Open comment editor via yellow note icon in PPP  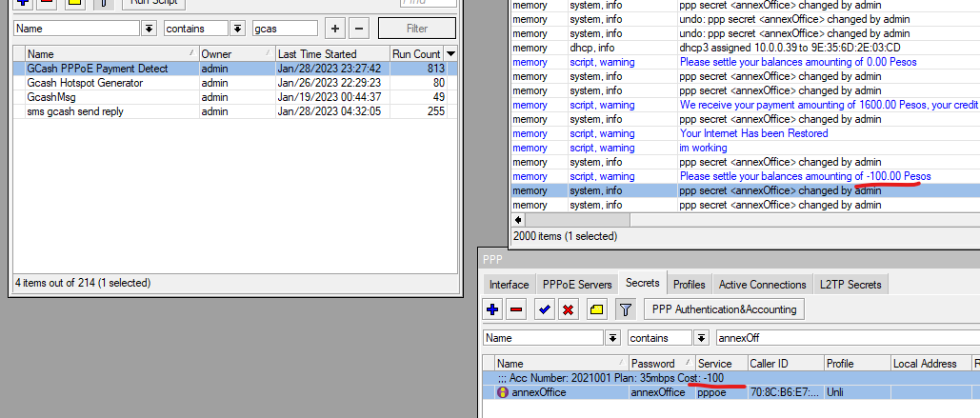596,309
